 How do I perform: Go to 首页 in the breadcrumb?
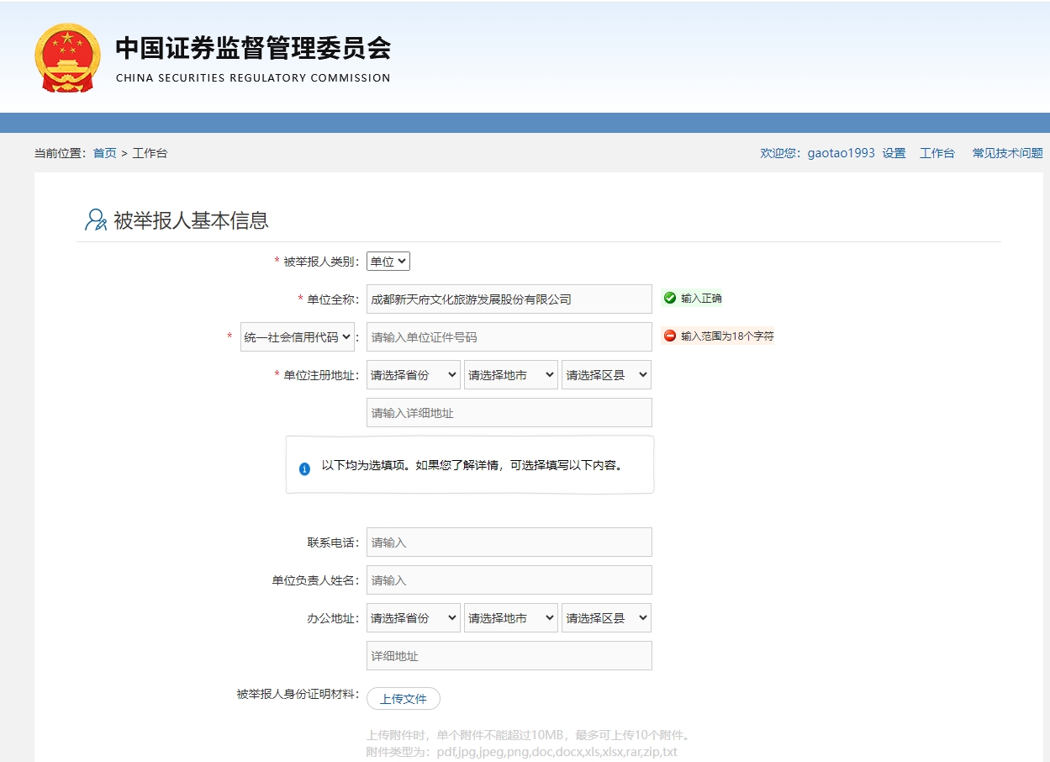click(x=105, y=153)
